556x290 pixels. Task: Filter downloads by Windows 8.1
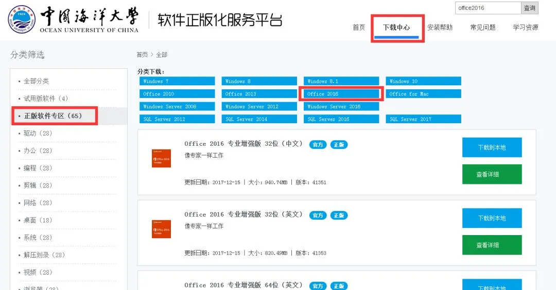(x=341, y=81)
